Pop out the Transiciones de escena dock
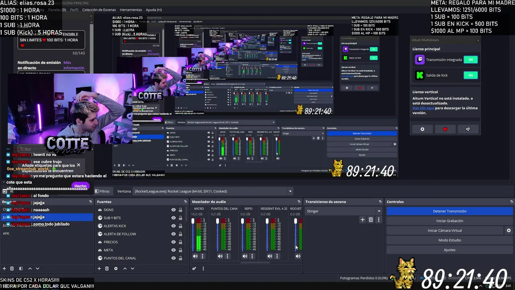 tap(380, 202)
